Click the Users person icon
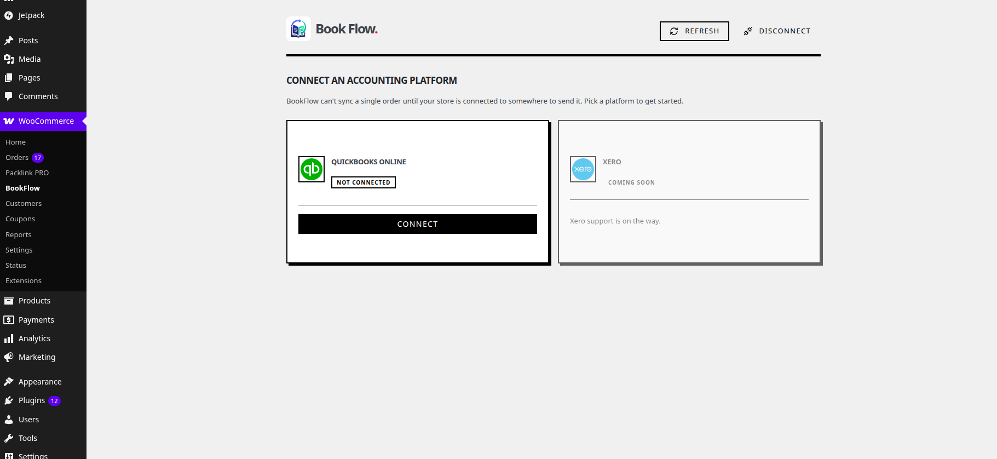 [9, 420]
